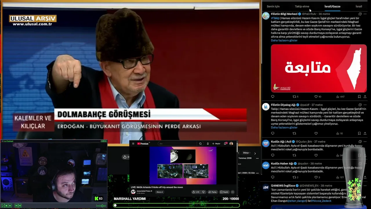Open the İsrail tab
Image resolution: width=371 pixels, height=209 pixels.
[359, 6]
